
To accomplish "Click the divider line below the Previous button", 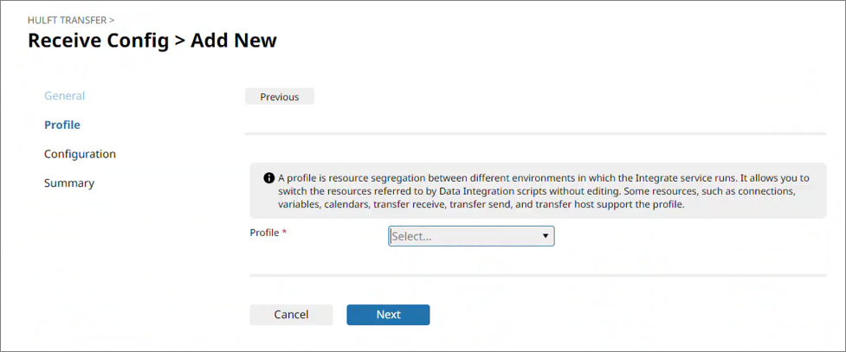I will 537,134.
